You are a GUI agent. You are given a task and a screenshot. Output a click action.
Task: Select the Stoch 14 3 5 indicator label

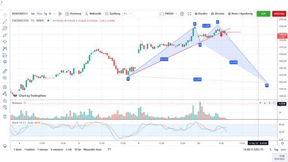pyautogui.click(x=19, y=122)
